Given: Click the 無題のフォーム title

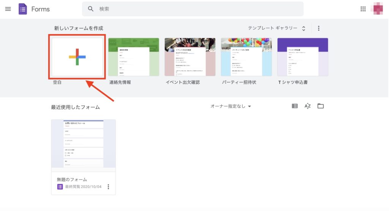Looking at the screenshot, I should [x=72, y=179].
